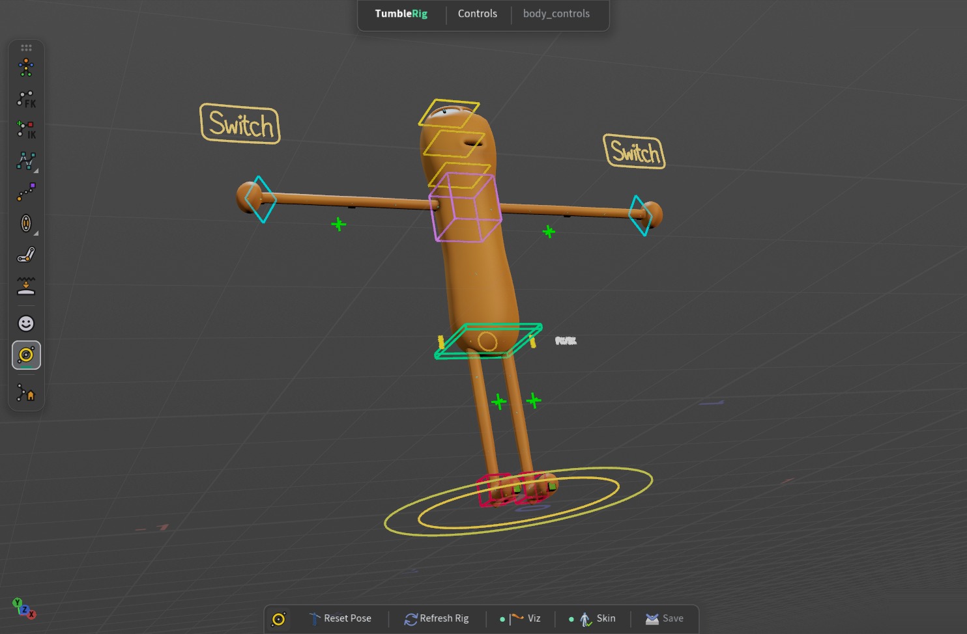This screenshot has height=634, width=967.
Task: Select the rig tree home icon
Action: point(26,393)
